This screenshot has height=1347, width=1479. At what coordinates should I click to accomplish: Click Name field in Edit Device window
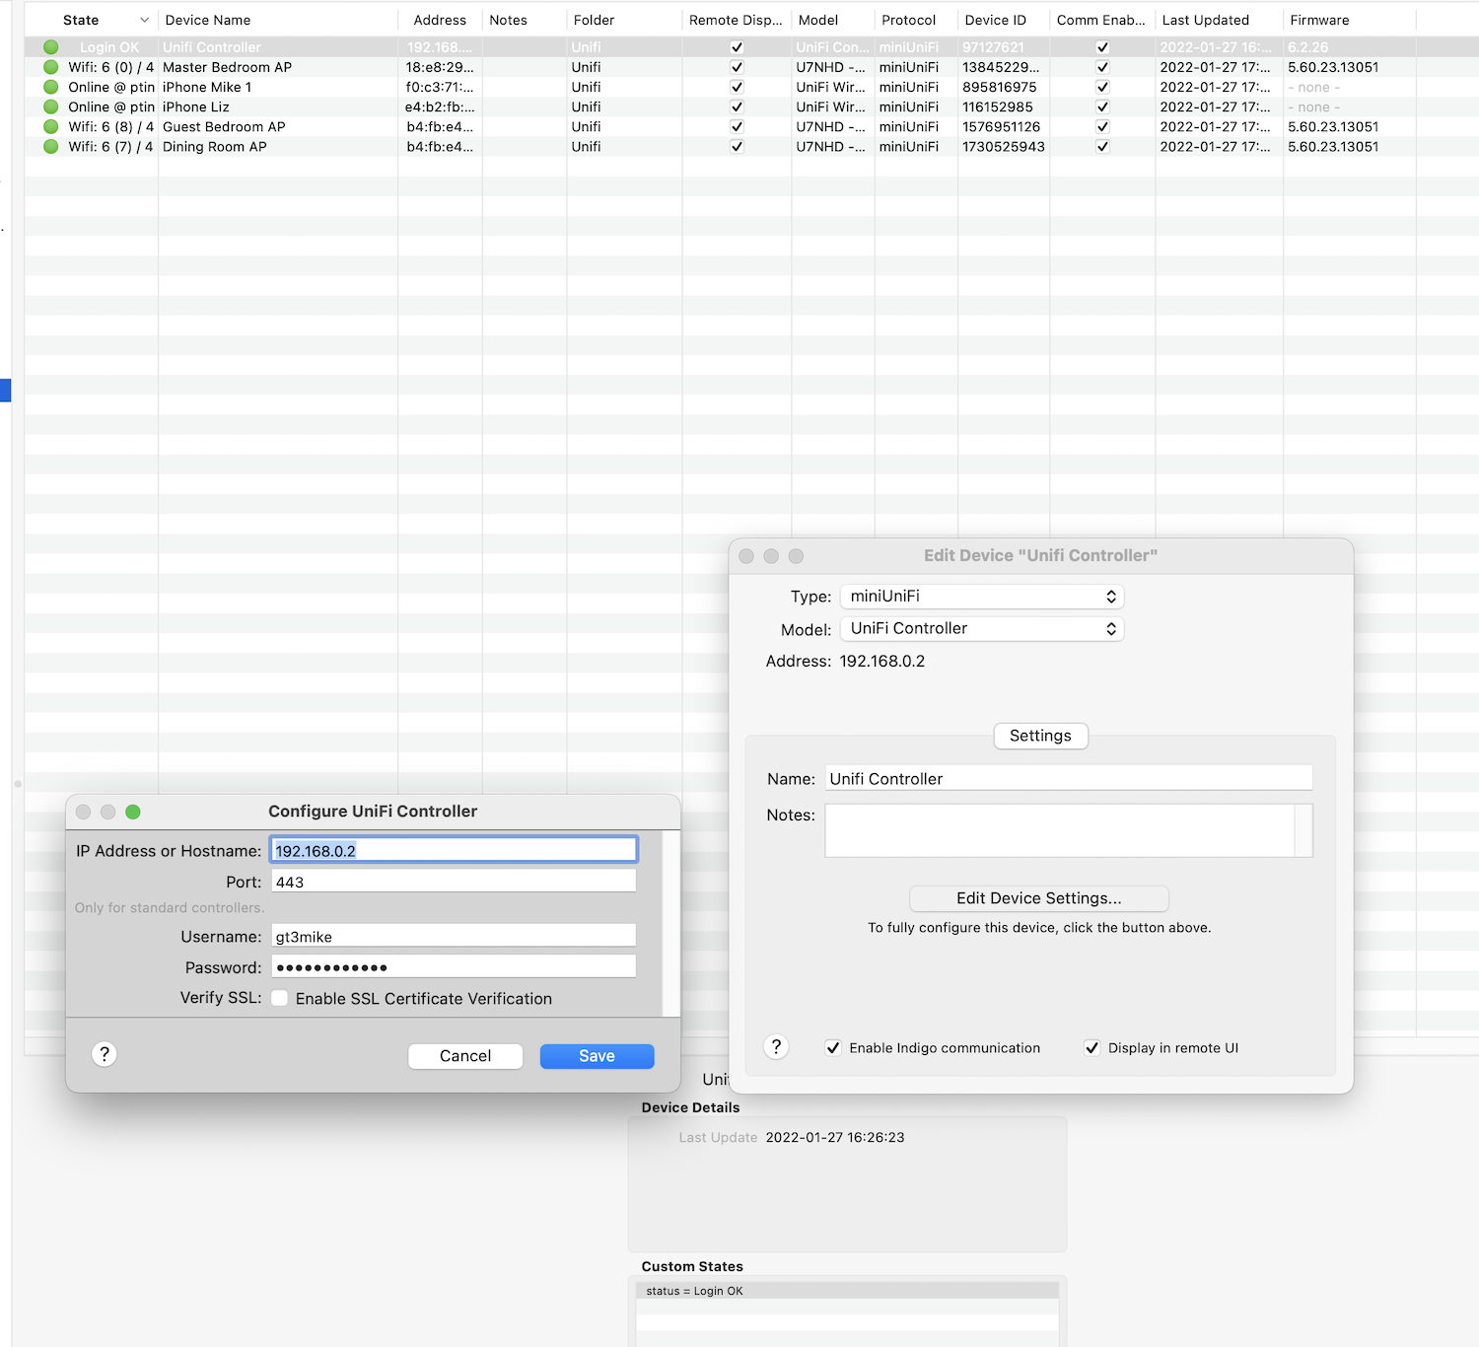1069,778
